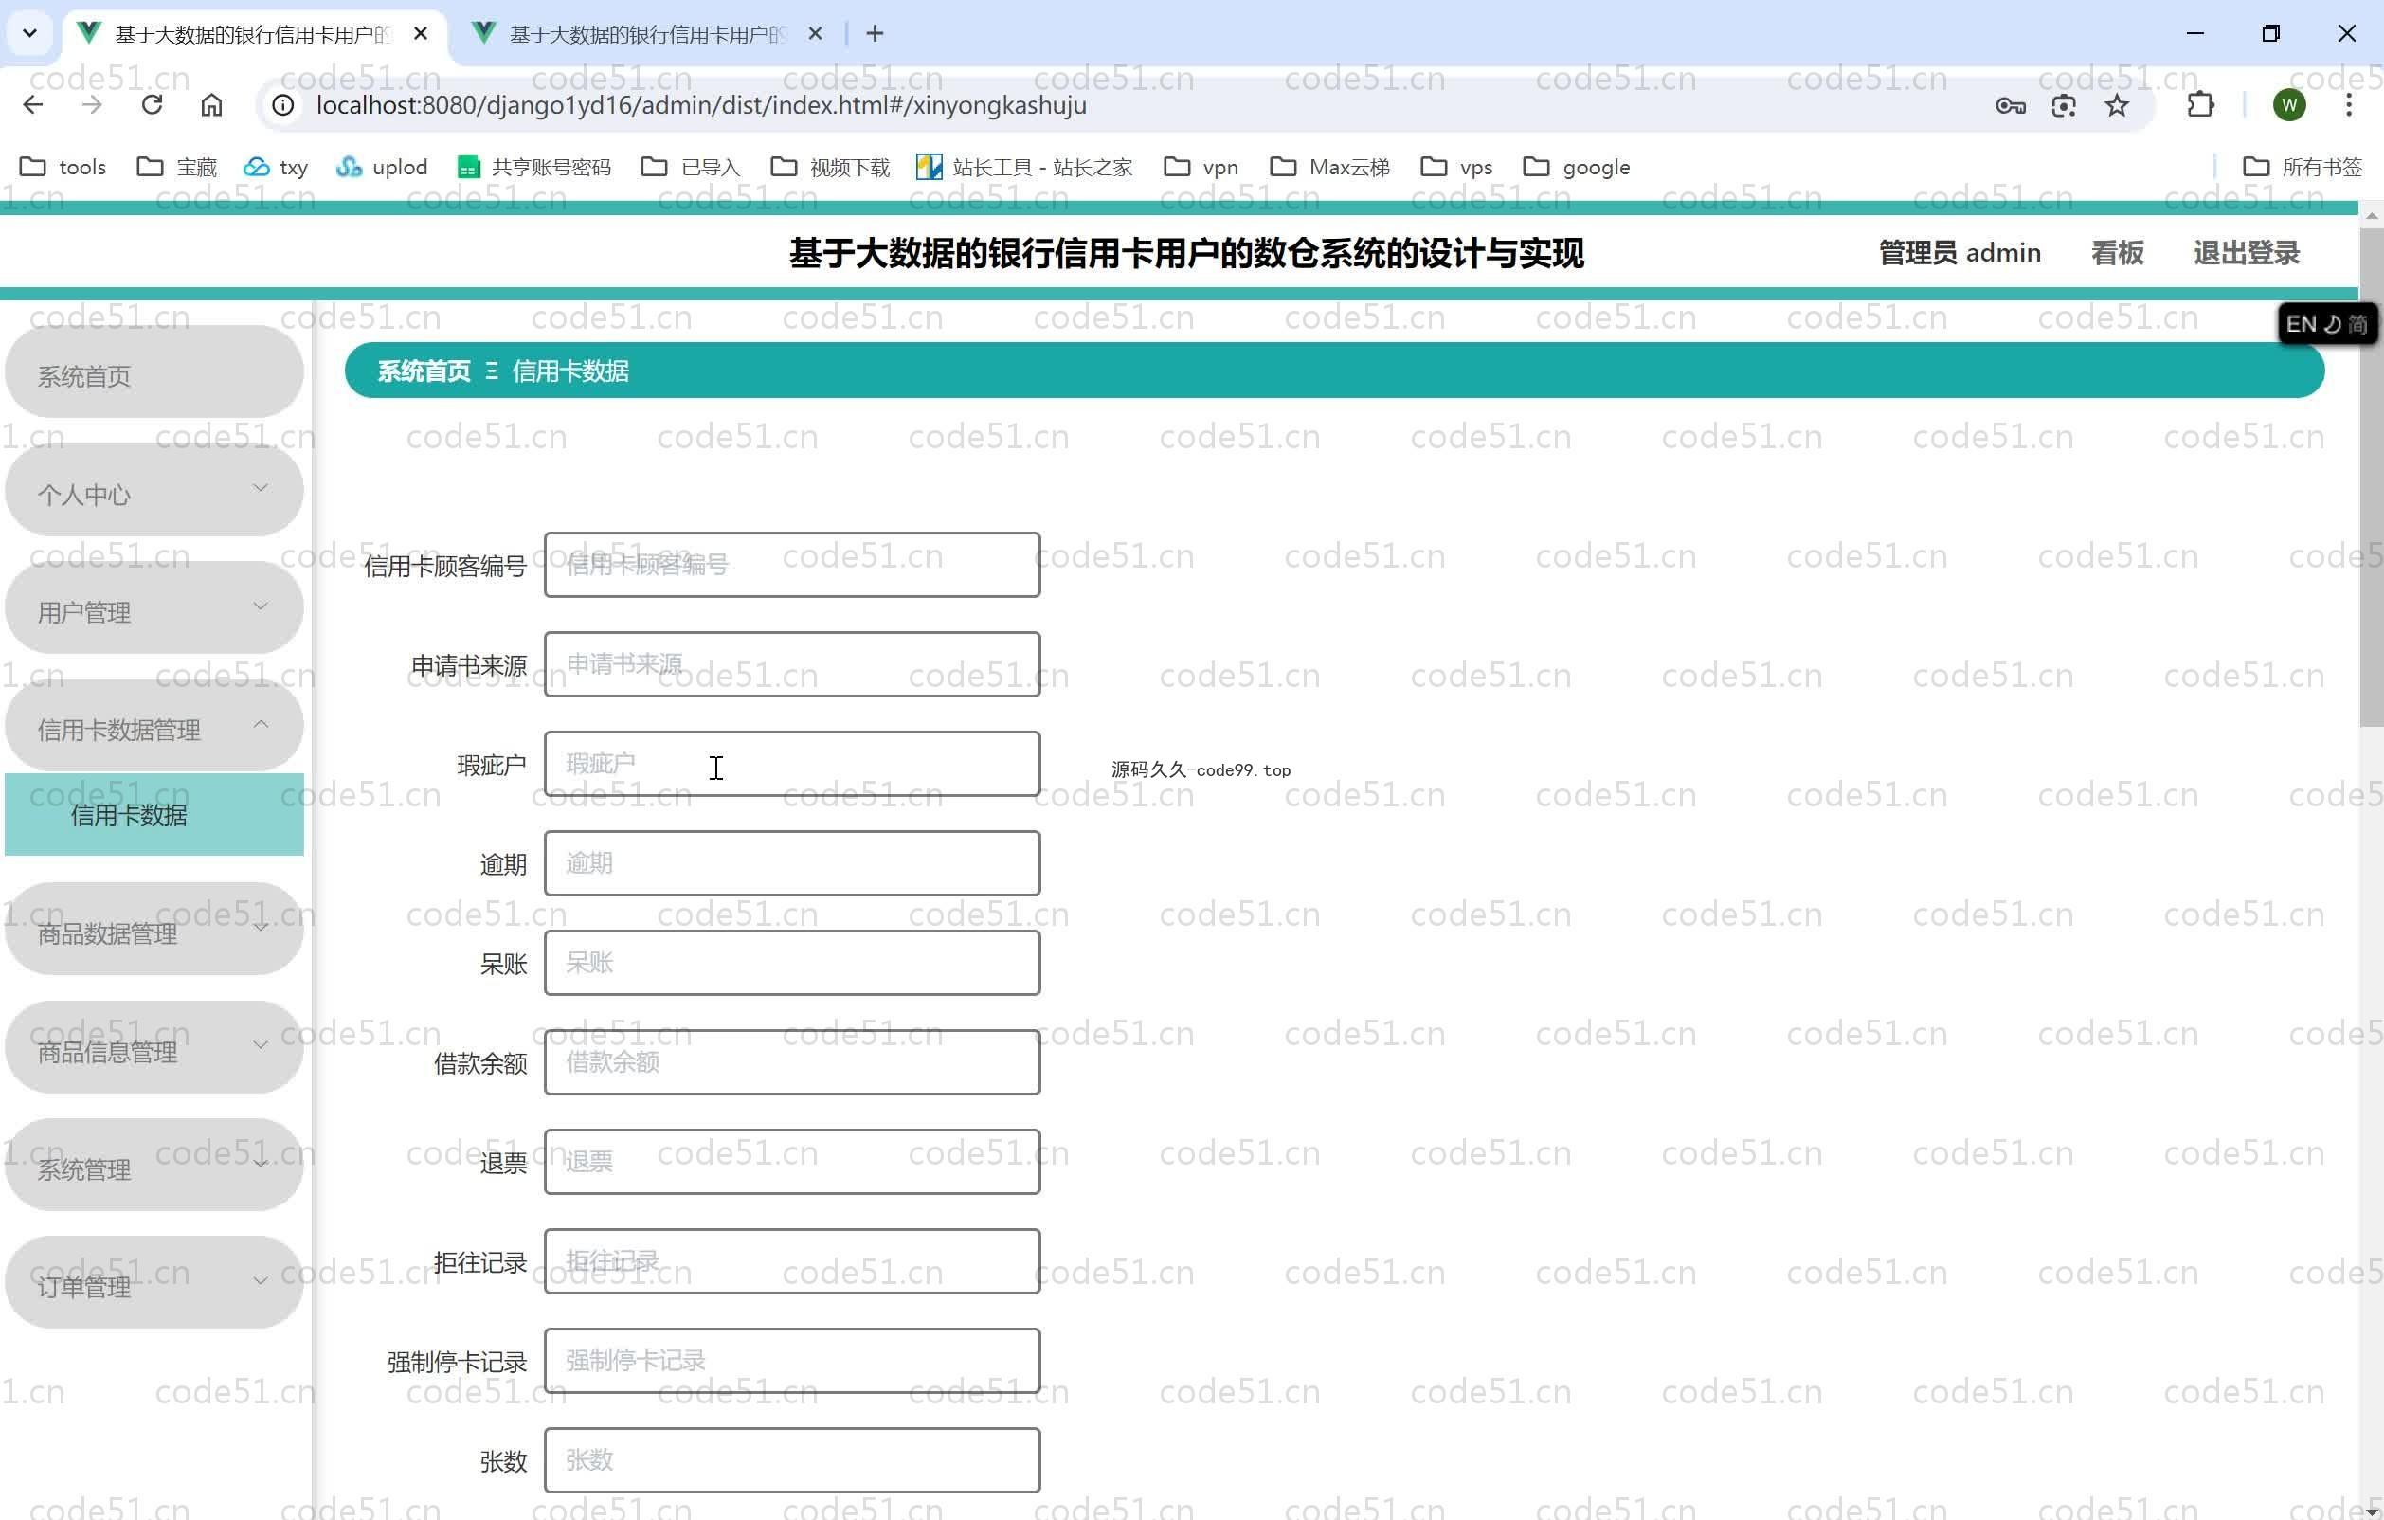Screen dimensions: 2384x1520
Task: Open the Max云梯 bookmark folder
Action: 1329,168
